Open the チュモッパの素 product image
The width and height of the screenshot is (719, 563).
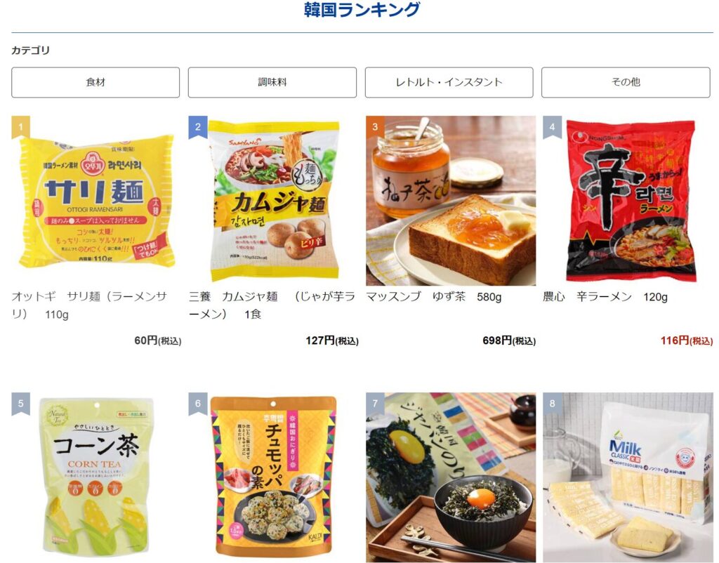click(x=274, y=477)
